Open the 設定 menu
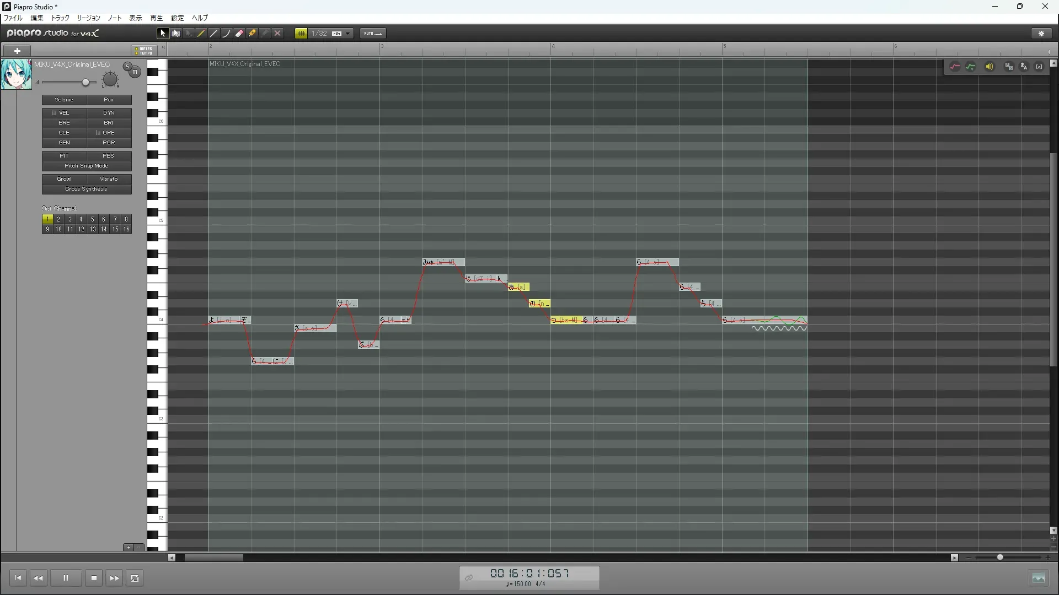1059x595 pixels. coord(177,18)
